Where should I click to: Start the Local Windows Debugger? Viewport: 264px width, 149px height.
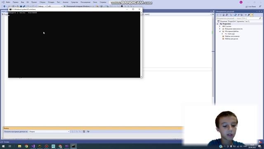pyautogui.click(x=78, y=6)
